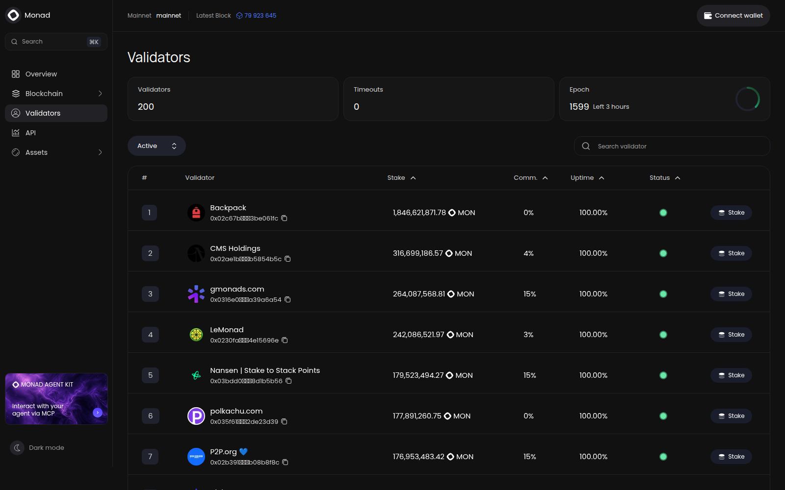
Task: Click Backpack stake 1,846,621,871.78 value
Action: pos(419,213)
